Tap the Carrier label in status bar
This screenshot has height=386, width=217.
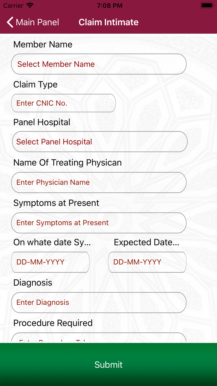(13, 6)
